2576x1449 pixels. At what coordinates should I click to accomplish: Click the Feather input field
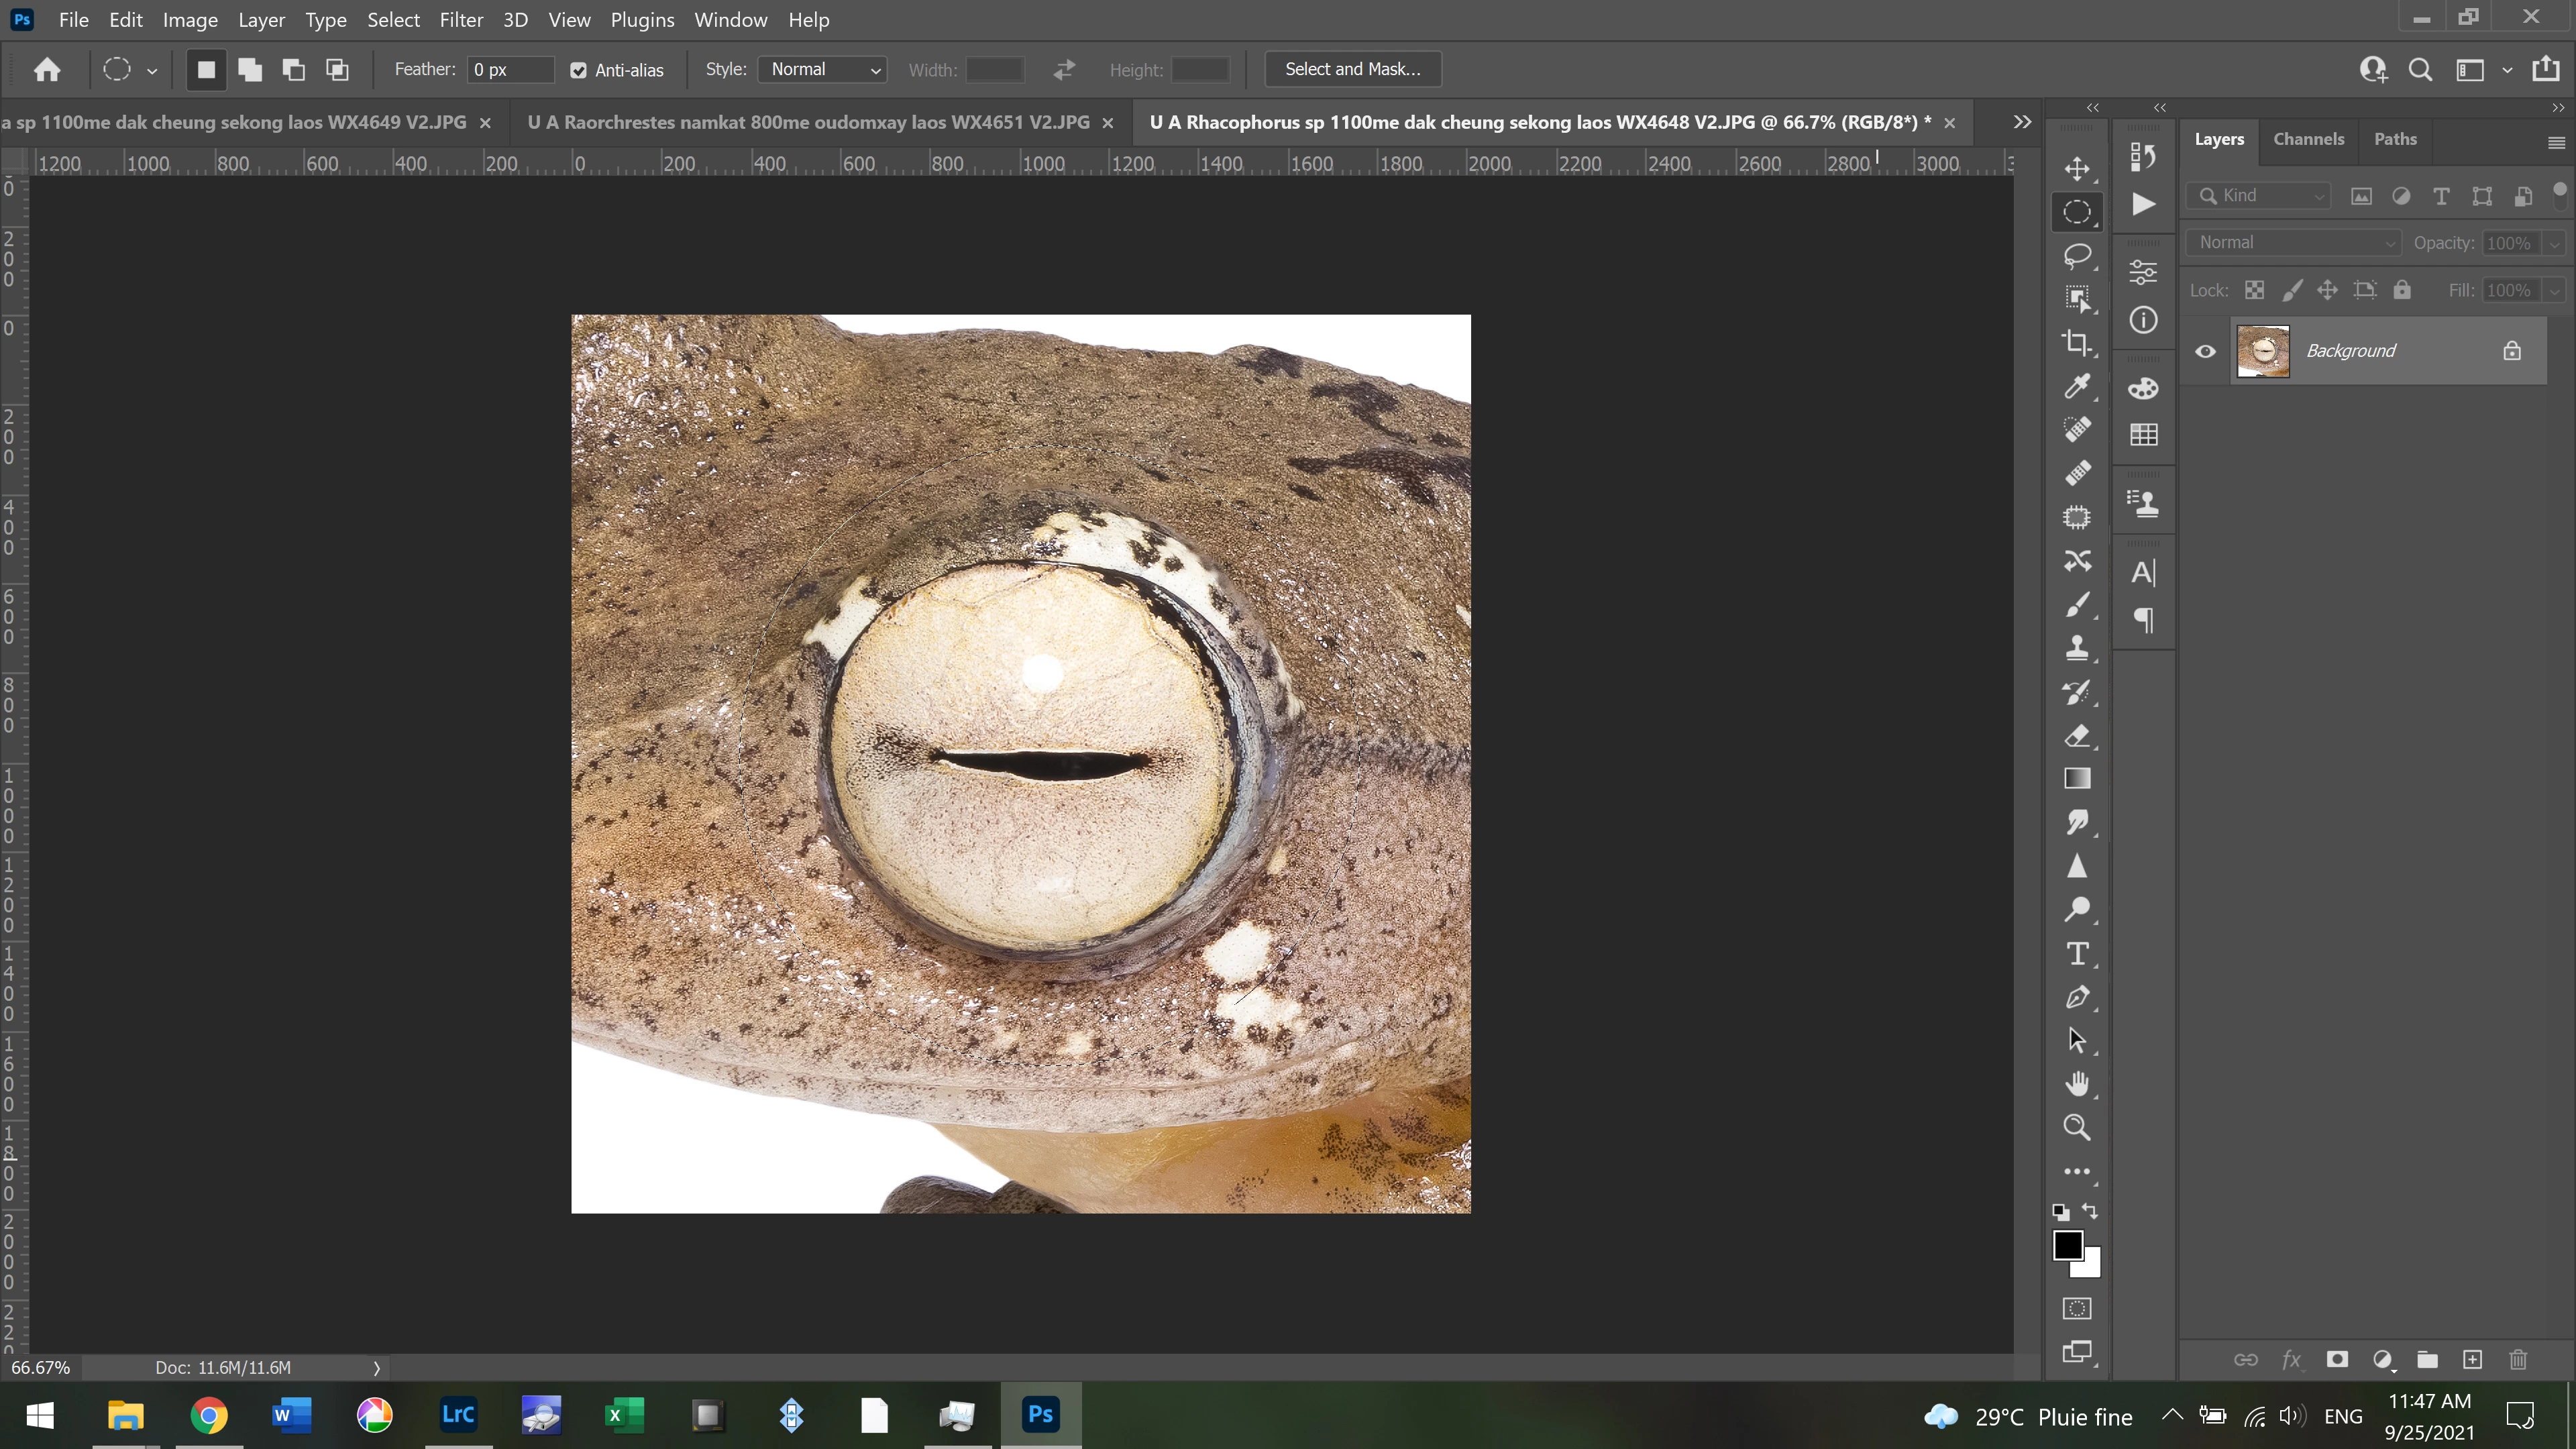[509, 69]
